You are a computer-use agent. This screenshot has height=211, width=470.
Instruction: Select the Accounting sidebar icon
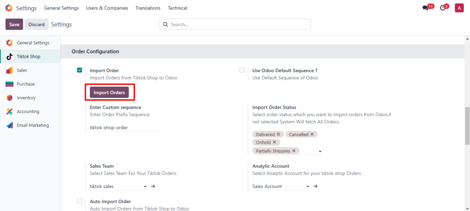[x=9, y=112]
